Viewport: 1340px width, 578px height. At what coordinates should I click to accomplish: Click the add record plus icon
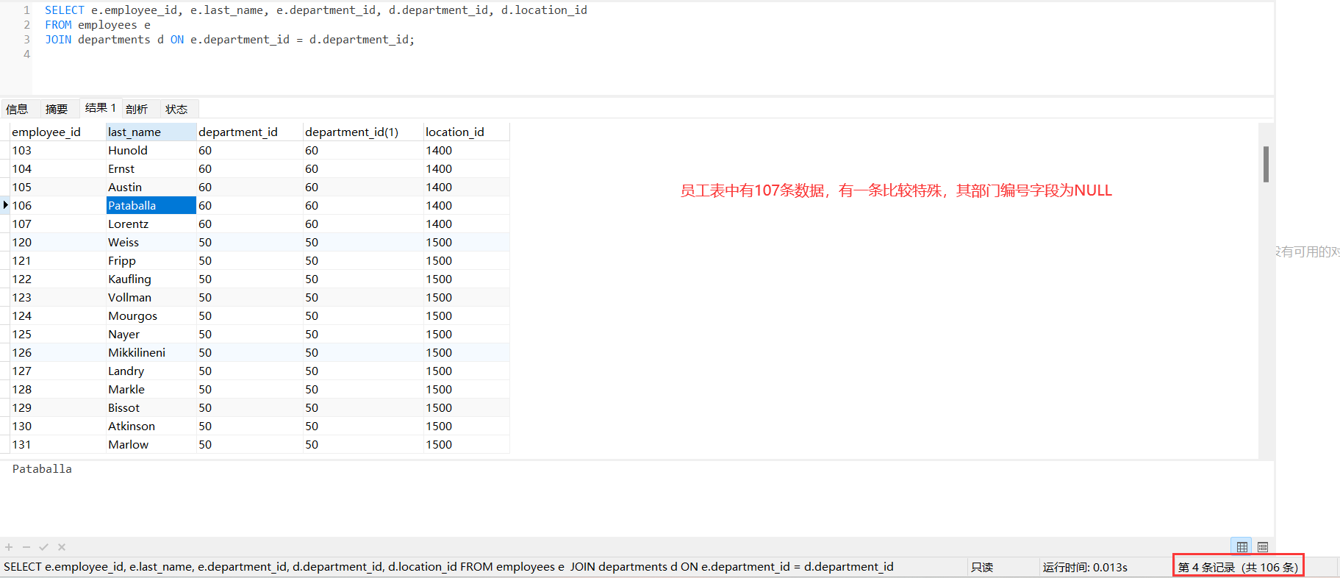pyautogui.click(x=9, y=547)
